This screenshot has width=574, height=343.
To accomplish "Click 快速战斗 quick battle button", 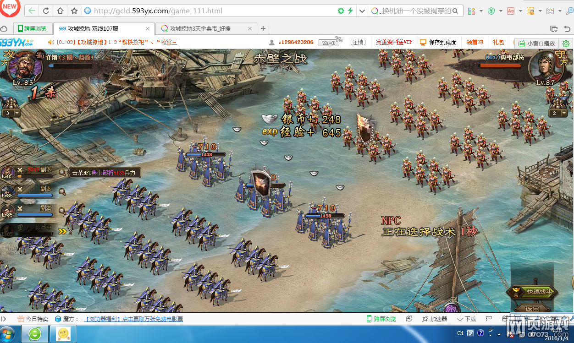I will pyautogui.click(x=534, y=292).
